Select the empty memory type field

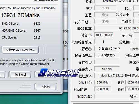click(107, 62)
